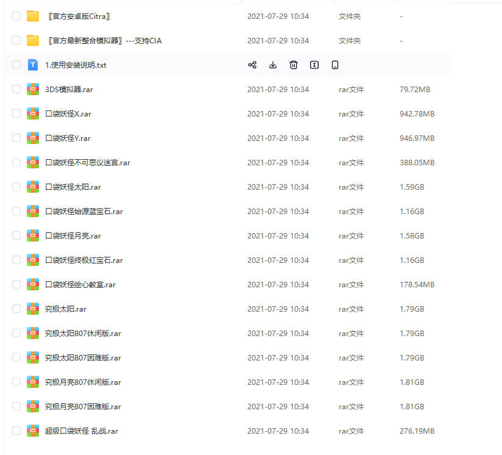This screenshot has height=455, width=502.
Task: Check the box for 〖官方最新整合模拟器〗 folder
Action: [16, 40]
